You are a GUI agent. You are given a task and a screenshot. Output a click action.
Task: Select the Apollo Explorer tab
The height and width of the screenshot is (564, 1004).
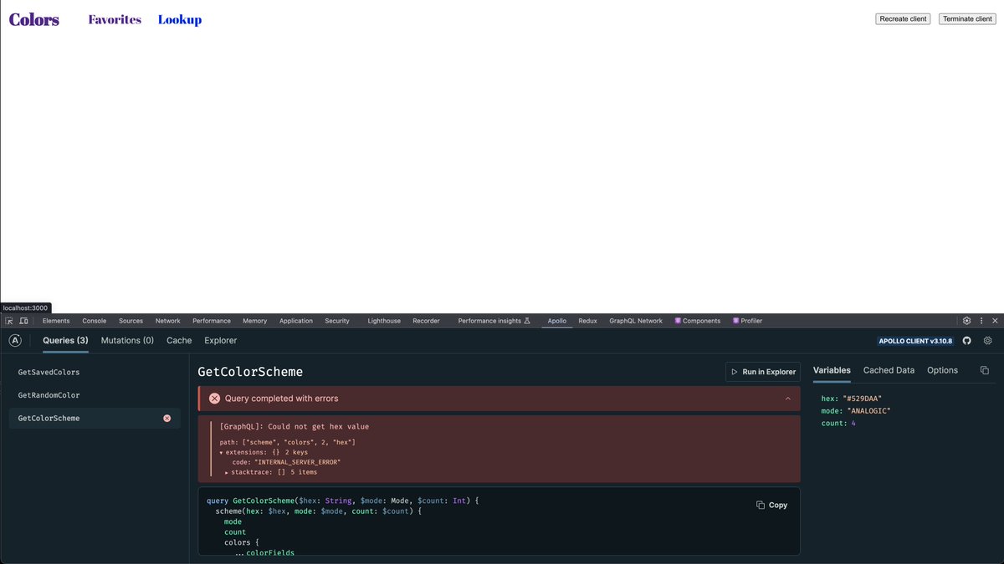[x=220, y=340]
